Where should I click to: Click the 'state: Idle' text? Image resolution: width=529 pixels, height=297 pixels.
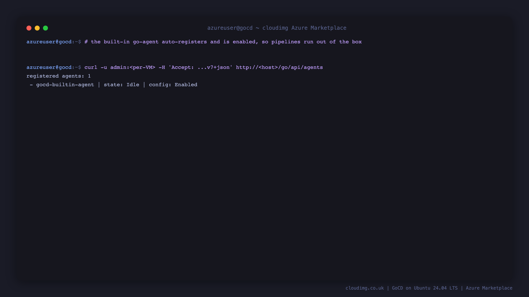click(x=122, y=85)
